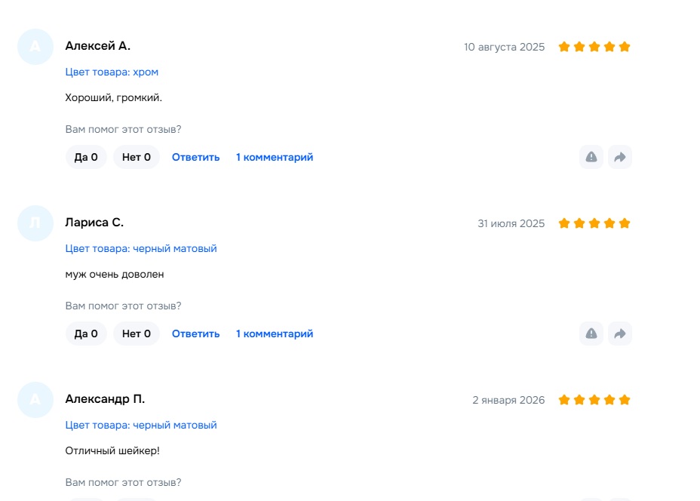This screenshot has height=501, width=700.
Task: Report Лариса С.'s review with warning icon
Action: 591,333
